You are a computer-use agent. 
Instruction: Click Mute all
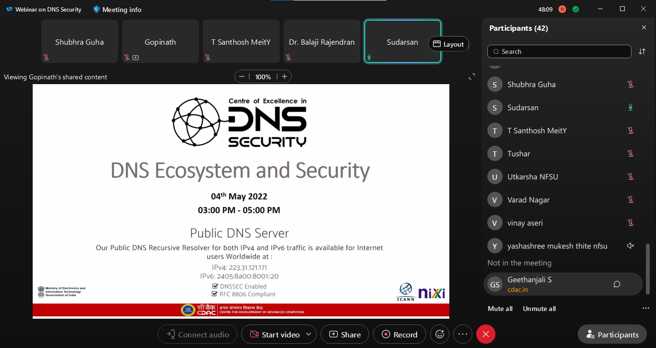500,309
